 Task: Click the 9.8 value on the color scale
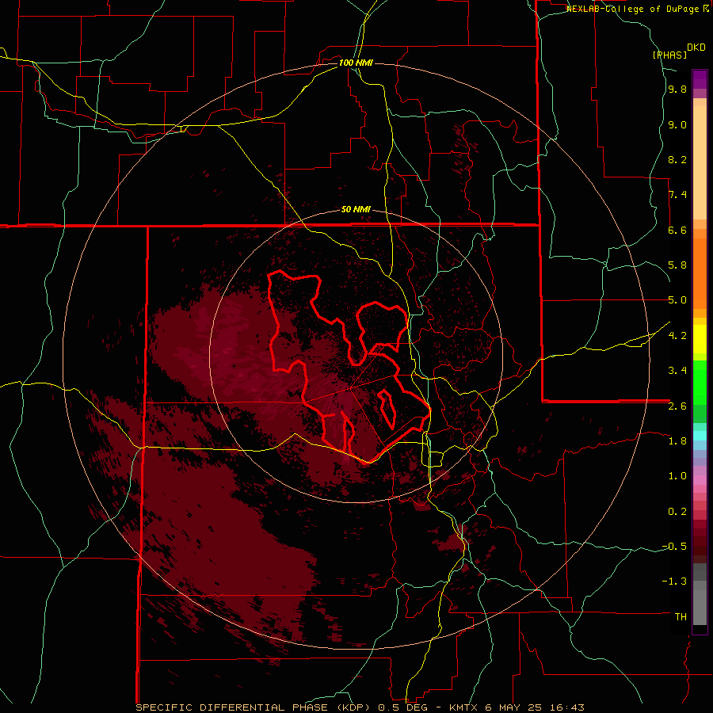tap(677, 89)
